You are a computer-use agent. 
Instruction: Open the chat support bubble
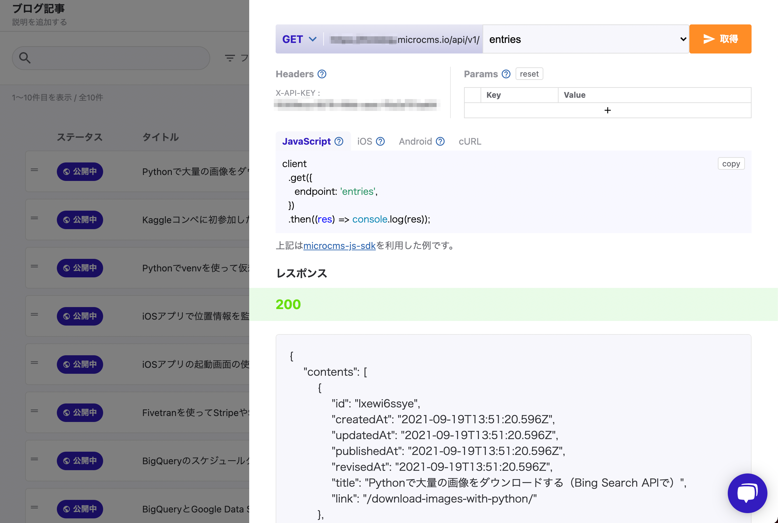click(747, 493)
